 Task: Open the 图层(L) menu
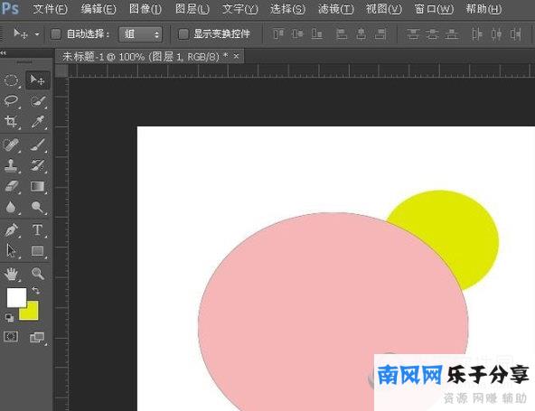[192, 9]
